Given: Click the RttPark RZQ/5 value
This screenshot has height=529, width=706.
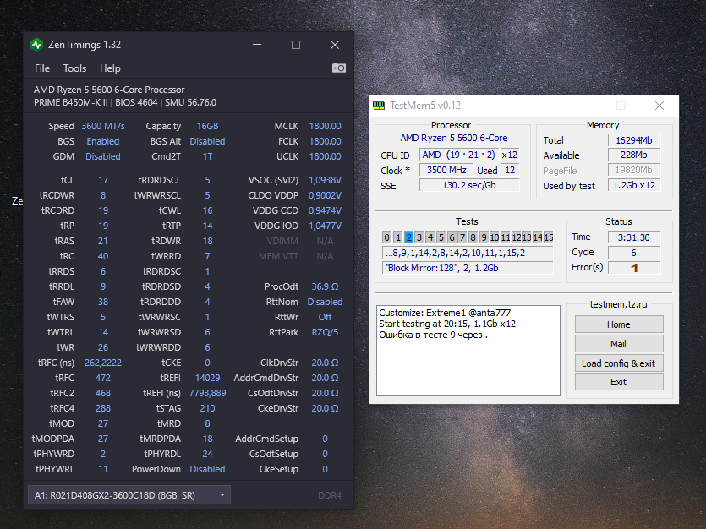Looking at the screenshot, I should point(325,332).
